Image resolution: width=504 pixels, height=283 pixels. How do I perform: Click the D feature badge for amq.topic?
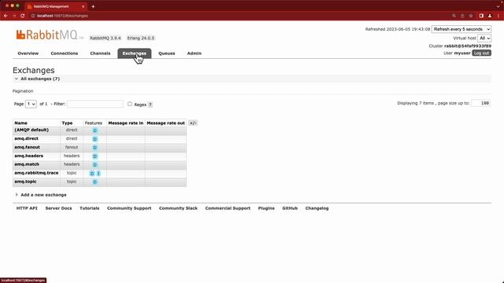(x=94, y=182)
